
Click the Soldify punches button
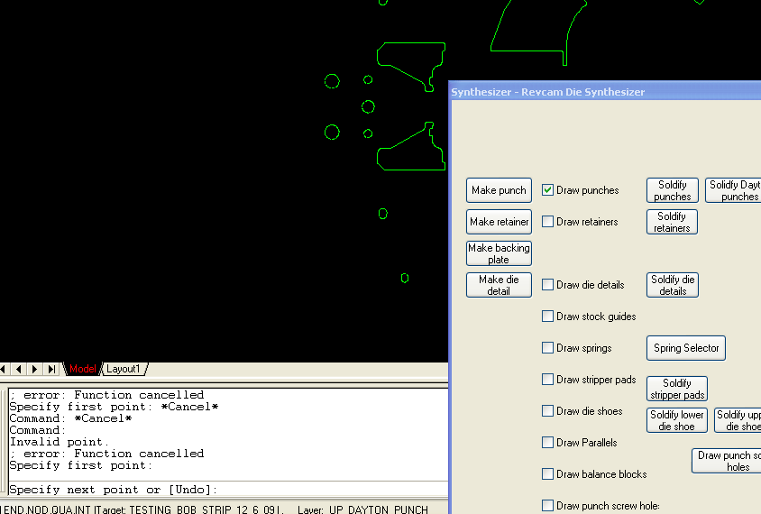(x=673, y=190)
